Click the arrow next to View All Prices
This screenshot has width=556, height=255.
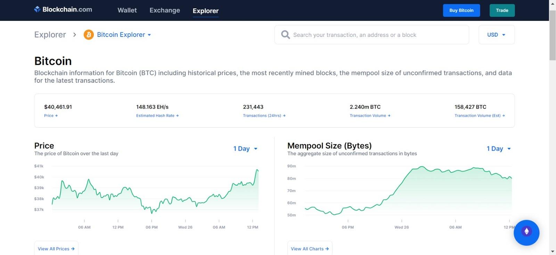(73, 249)
